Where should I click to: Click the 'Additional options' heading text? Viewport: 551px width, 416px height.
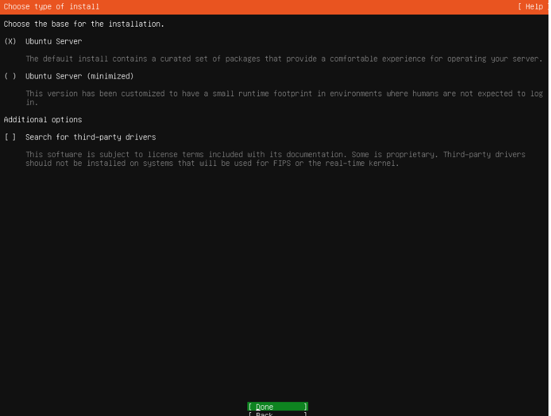(x=43, y=120)
